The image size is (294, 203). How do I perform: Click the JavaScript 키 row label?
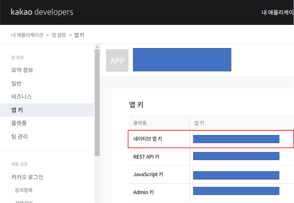pyautogui.click(x=148, y=174)
